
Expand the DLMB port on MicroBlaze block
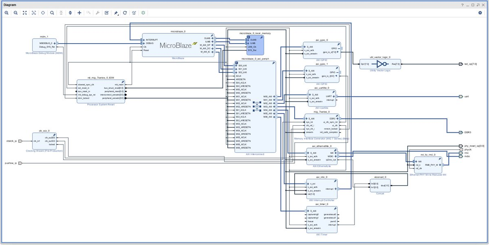(x=212, y=37)
